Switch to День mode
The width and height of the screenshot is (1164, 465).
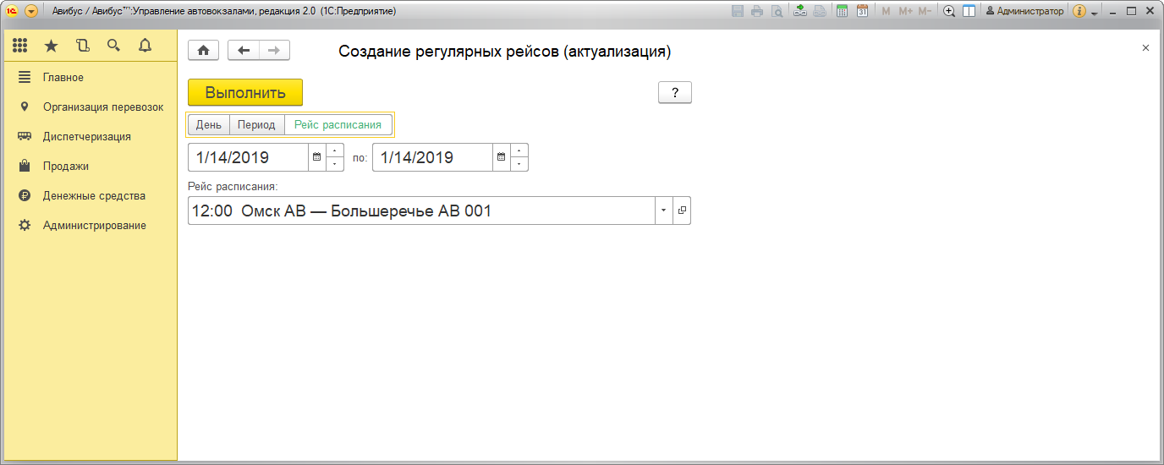[209, 125]
